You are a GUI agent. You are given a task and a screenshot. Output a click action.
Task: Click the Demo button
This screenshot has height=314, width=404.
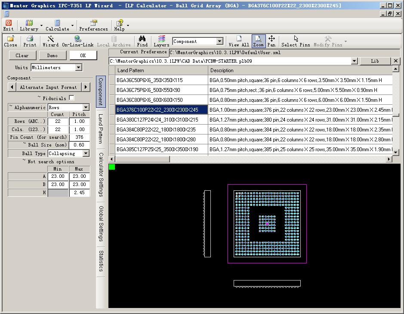[x=52, y=55]
